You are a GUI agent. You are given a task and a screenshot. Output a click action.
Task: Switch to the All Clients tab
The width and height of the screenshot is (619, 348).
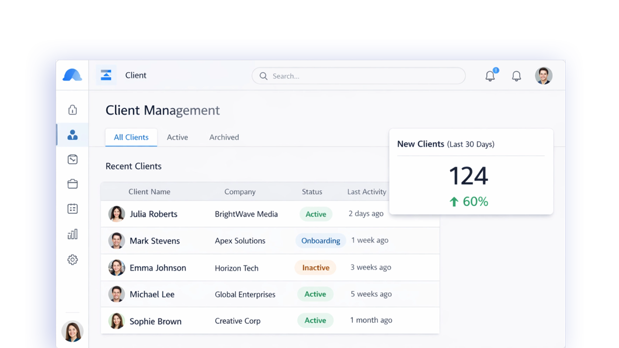[x=131, y=137]
